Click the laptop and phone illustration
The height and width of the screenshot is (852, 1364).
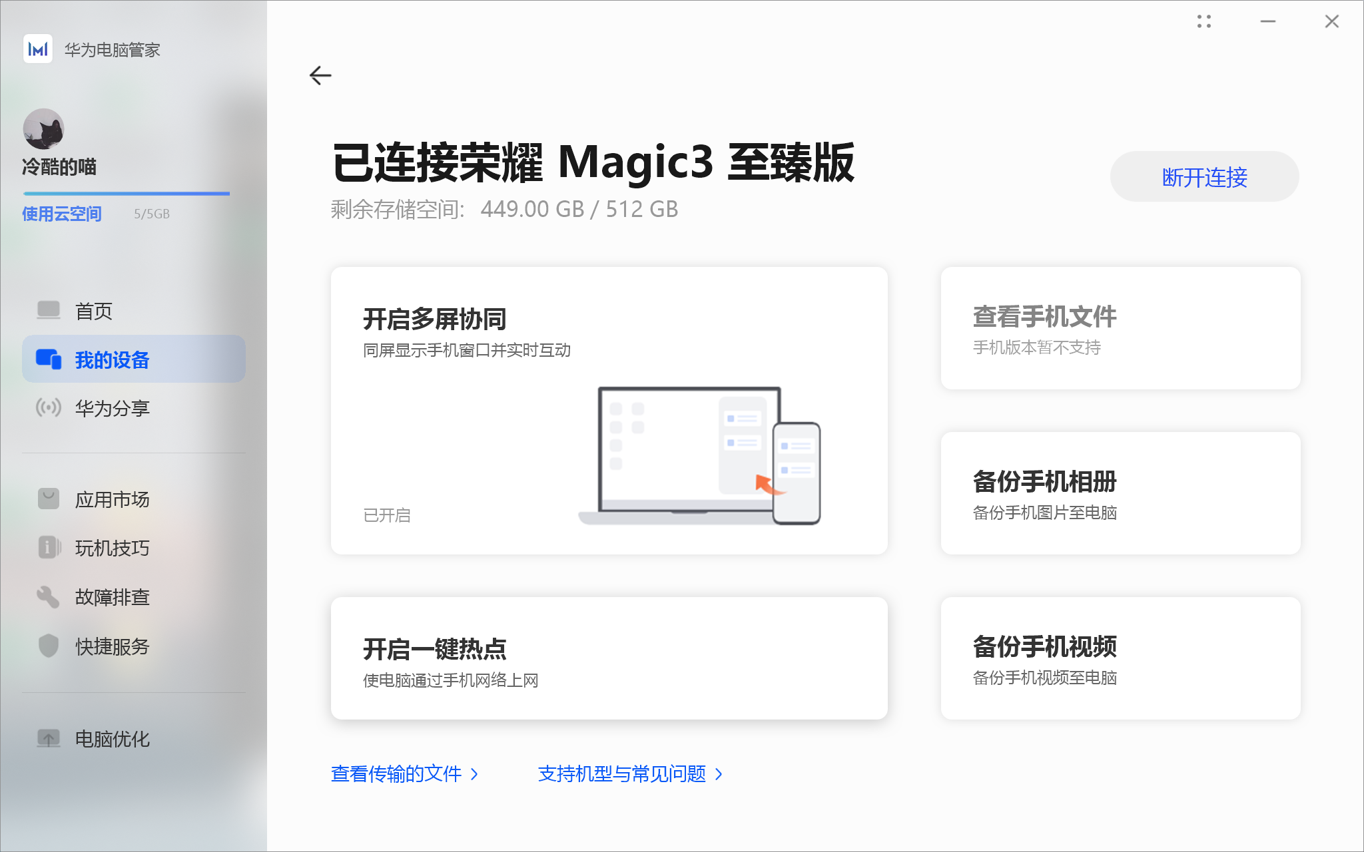pos(699,456)
